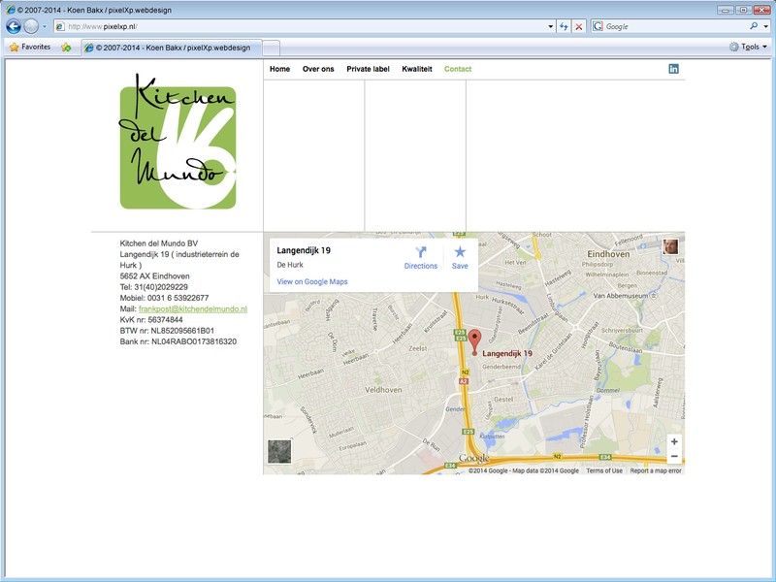Click the frankpost@kitchendelmundo.nl email link
776x582 pixels.
[x=193, y=308]
